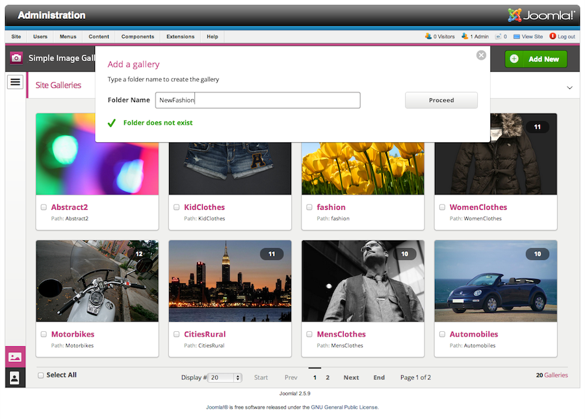
Task: Click the green plus icon on Add New
Action: click(x=514, y=59)
